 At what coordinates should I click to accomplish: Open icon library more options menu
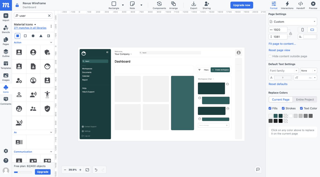(x=51, y=26)
